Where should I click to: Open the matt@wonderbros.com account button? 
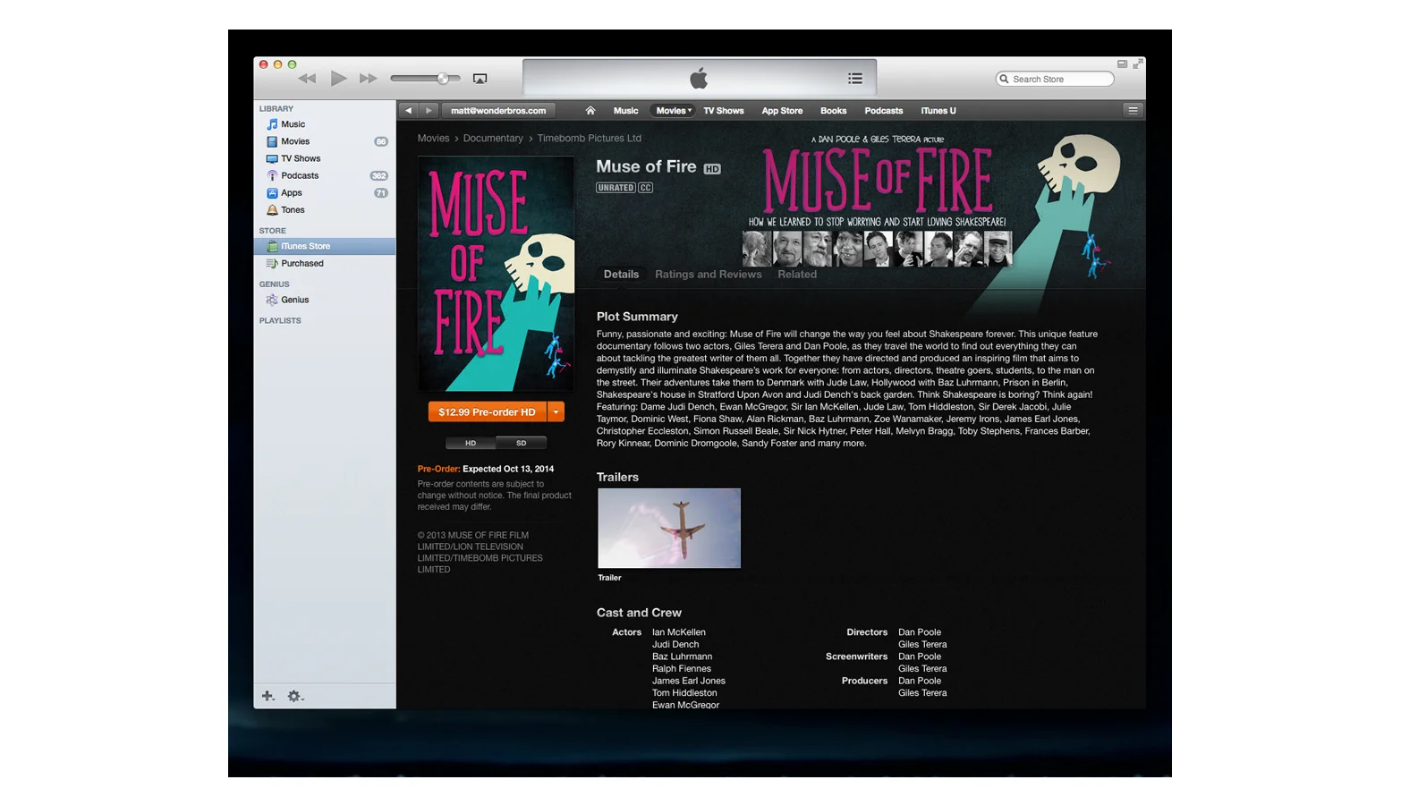498,111
